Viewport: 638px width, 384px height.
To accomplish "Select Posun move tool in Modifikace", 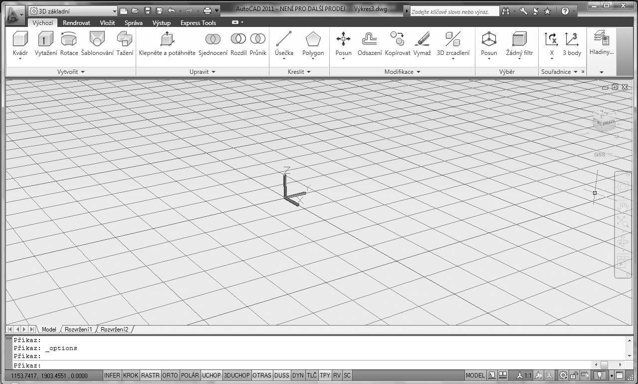I will tap(343, 44).
